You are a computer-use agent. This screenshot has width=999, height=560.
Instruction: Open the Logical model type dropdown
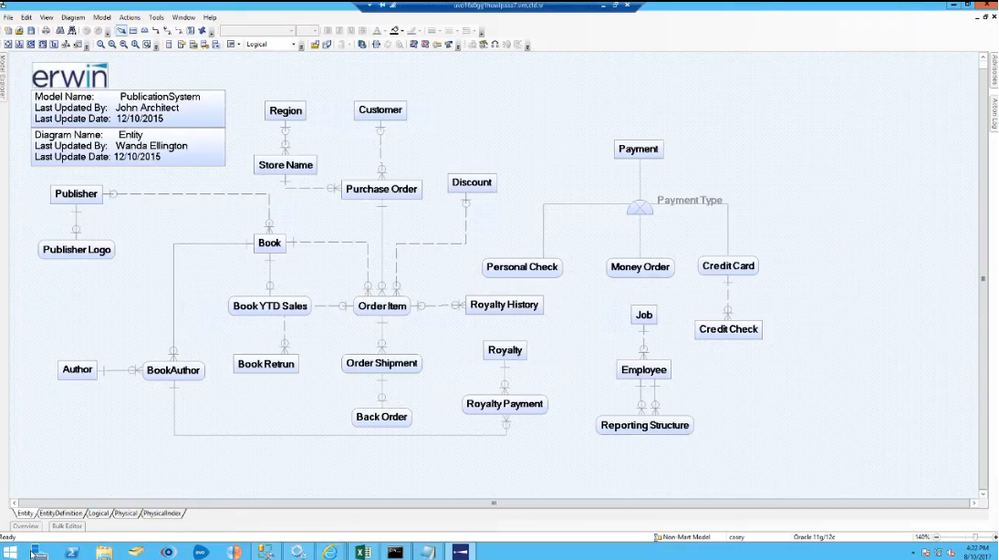[x=294, y=44]
